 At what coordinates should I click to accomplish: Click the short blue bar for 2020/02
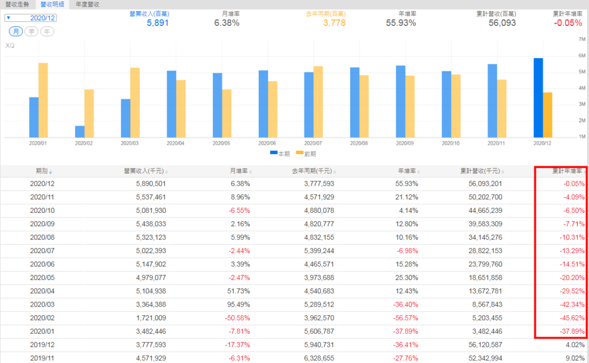(x=79, y=132)
